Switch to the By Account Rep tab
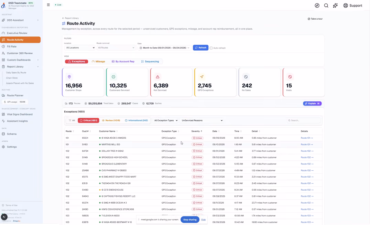 (x=123, y=61)
